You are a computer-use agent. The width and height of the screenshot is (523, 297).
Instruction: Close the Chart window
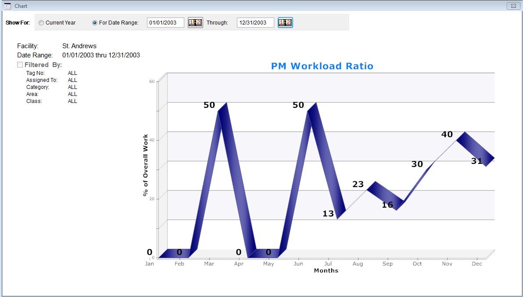[x=514, y=6]
